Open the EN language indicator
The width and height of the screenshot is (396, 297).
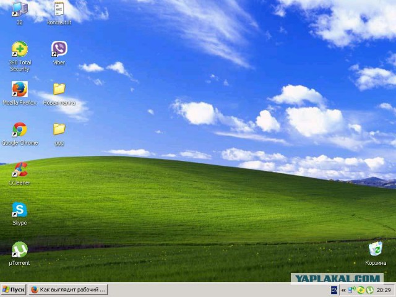[x=334, y=290]
